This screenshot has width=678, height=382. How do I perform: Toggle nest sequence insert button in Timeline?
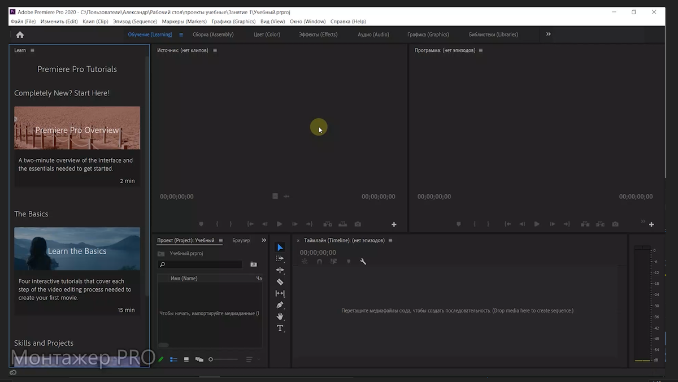click(x=305, y=262)
